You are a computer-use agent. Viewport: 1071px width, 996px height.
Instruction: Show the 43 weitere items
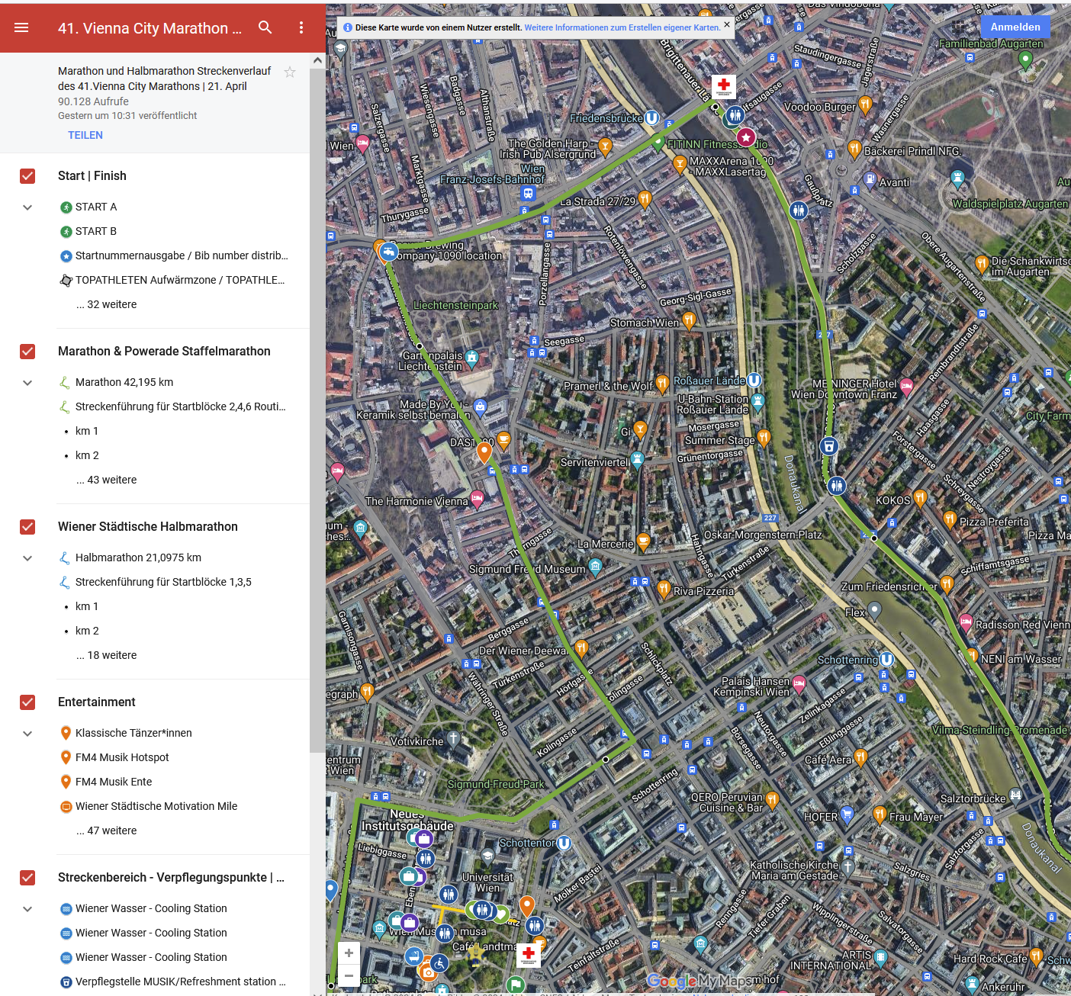coord(106,480)
